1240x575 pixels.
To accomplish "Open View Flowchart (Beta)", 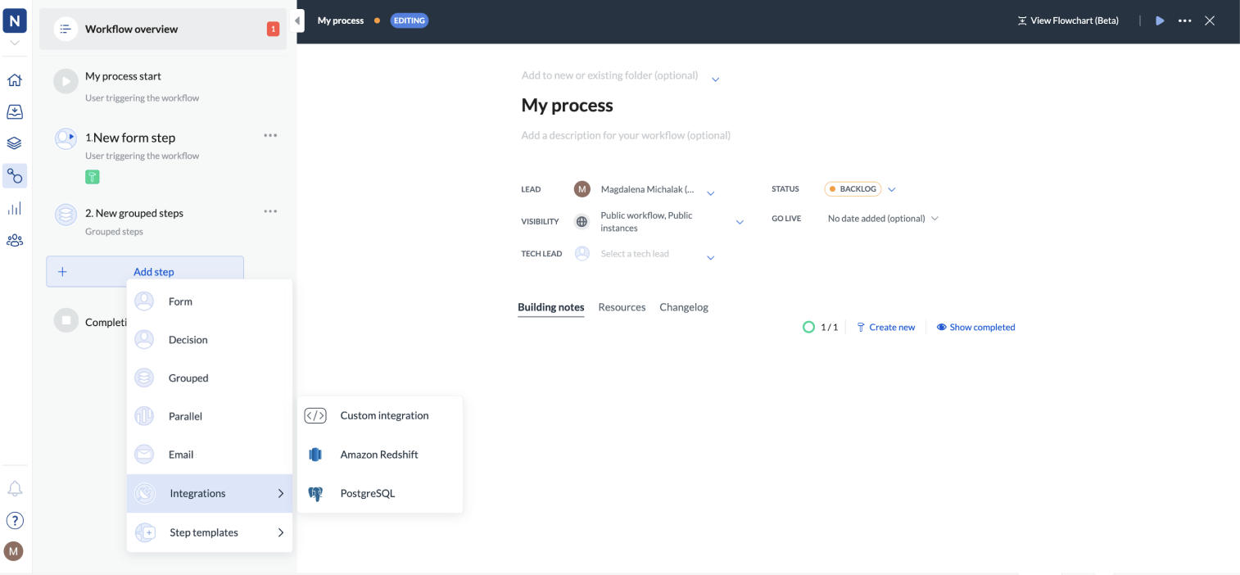I will click(x=1067, y=20).
